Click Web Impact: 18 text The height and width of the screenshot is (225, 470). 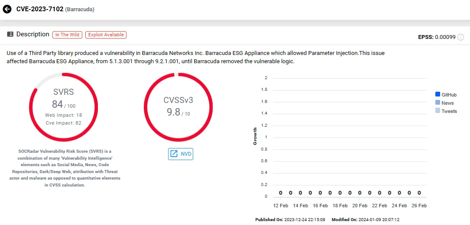point(64,115)
